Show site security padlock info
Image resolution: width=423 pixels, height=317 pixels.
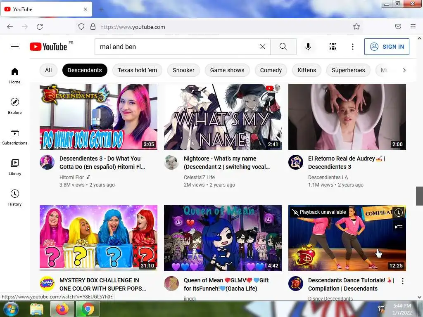pos(93,27)
